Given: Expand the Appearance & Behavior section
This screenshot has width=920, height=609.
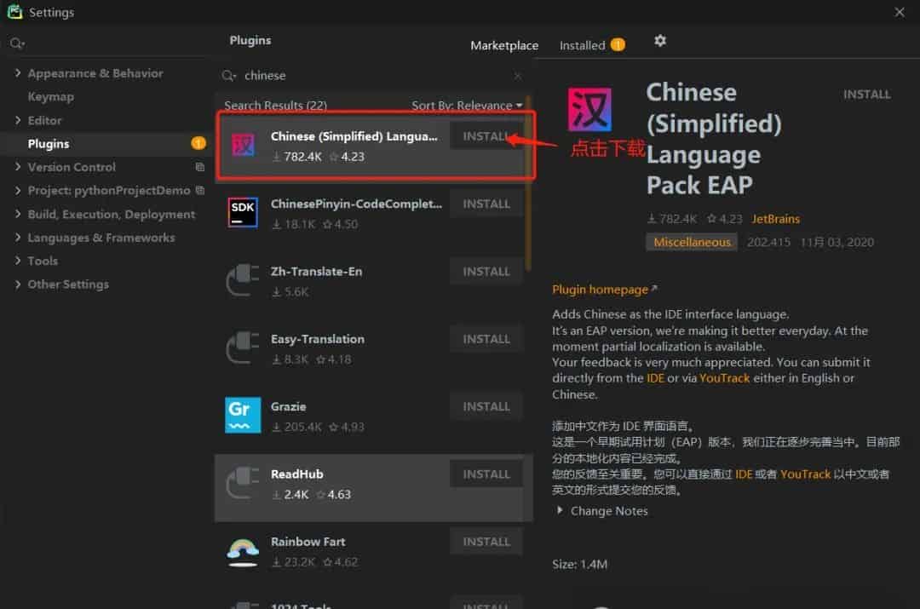Looking at the screenshot, I should click(x=18, y=73).
